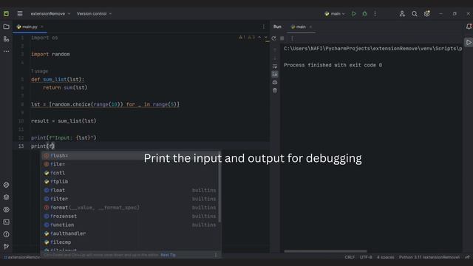The width and height of the screenshot is (473, 266).
Task: Open the notifications bell icon
Action: (469, 27)
